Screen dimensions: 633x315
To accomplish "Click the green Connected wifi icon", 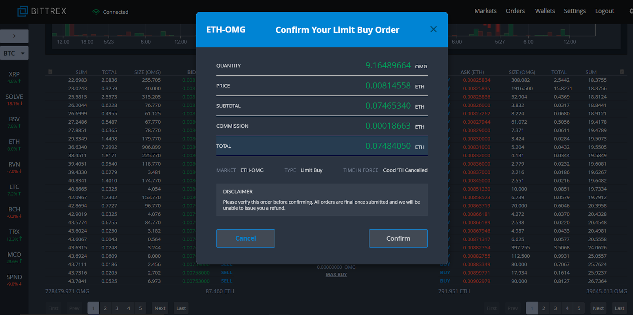I will pyautogui.click(x=96, y=12).
